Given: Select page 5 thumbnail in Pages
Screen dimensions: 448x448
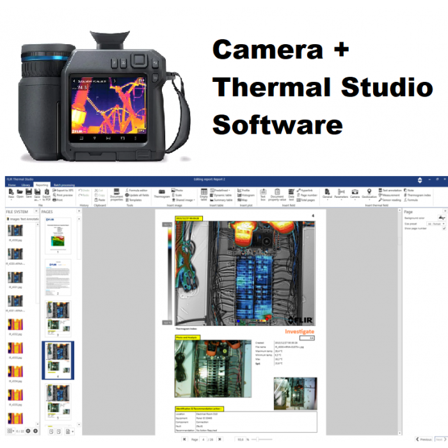Looking at the screenshot, I should click(58, 402).
